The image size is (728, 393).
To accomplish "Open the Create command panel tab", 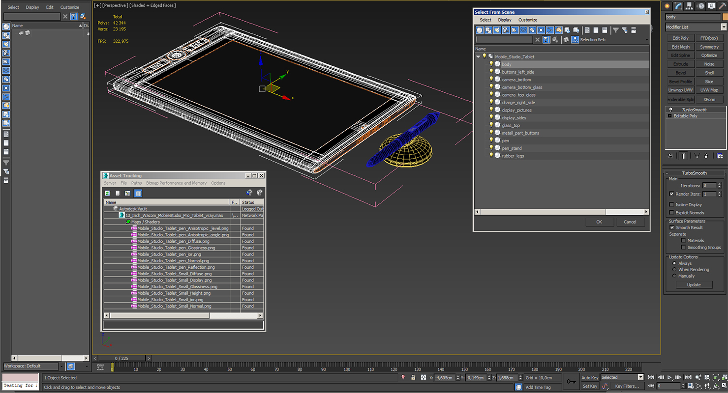I will point(667,6).
